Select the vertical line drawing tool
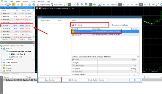The image size is (162, 94). tap(150, 5)
